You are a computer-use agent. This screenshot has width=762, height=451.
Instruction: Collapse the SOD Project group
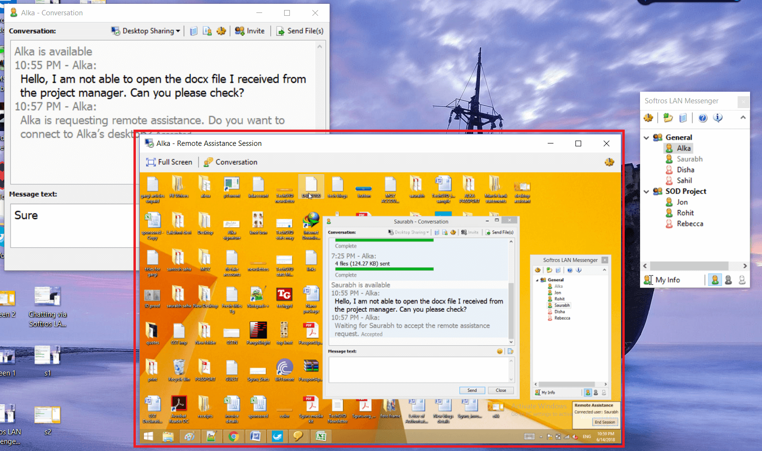647,192
